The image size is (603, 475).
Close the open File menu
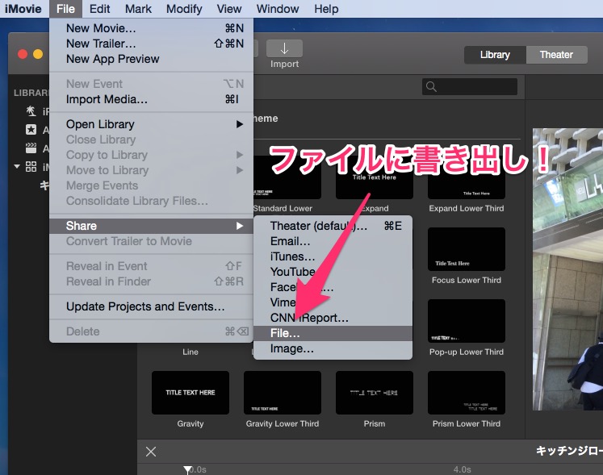point(65,8)
